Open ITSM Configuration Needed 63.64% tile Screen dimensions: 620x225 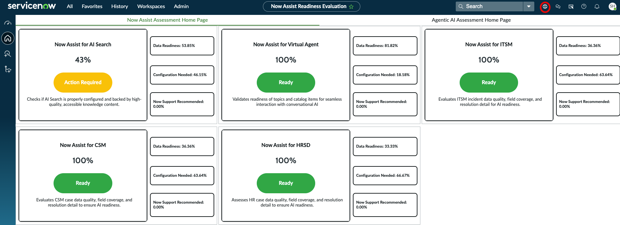click(588, 75)
